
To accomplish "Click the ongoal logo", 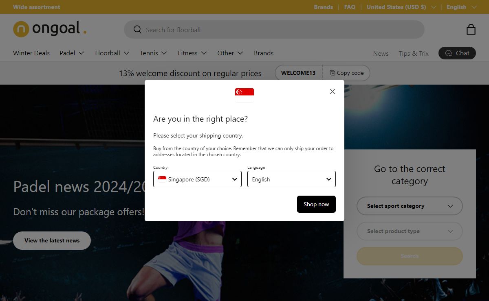I will click(50, 29).
